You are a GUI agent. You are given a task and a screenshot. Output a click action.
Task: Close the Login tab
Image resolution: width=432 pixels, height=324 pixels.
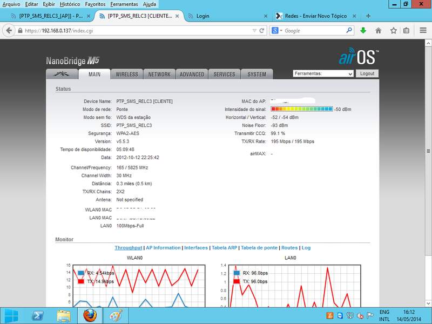[x=266, y=16]
